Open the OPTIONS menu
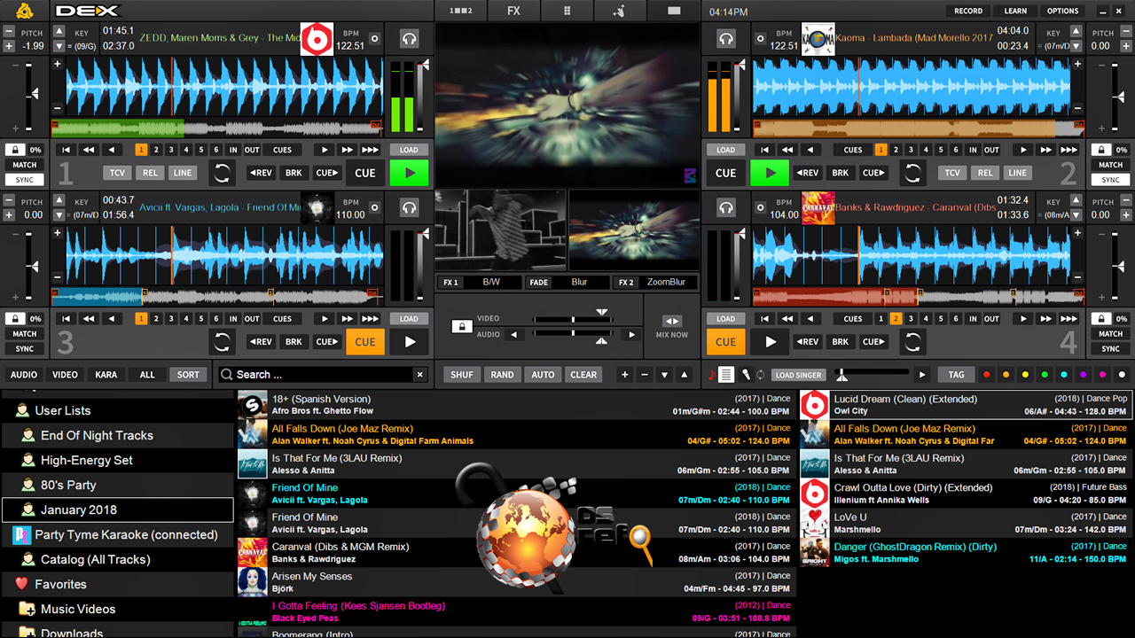This screenshot has height=638, width=1135. [1062, 11]
